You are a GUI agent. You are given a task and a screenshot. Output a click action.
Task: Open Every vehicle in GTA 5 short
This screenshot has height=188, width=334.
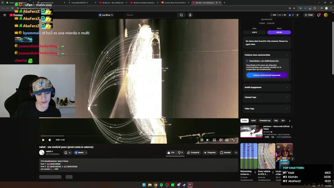pos(266,156)
